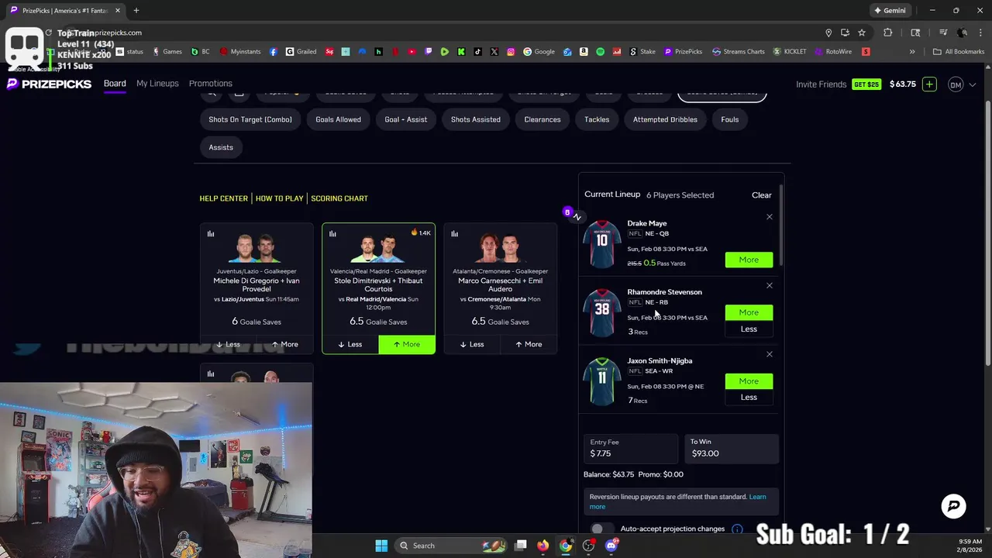The height and width of the screenshot is (558, 992).
Task: Open the SCORING CHART link
Action: click(x=339, y=198)
